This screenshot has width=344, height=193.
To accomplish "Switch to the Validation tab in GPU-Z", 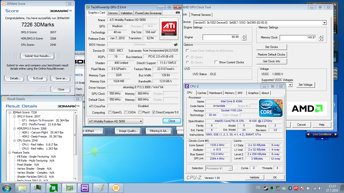I will click(126, 13).
